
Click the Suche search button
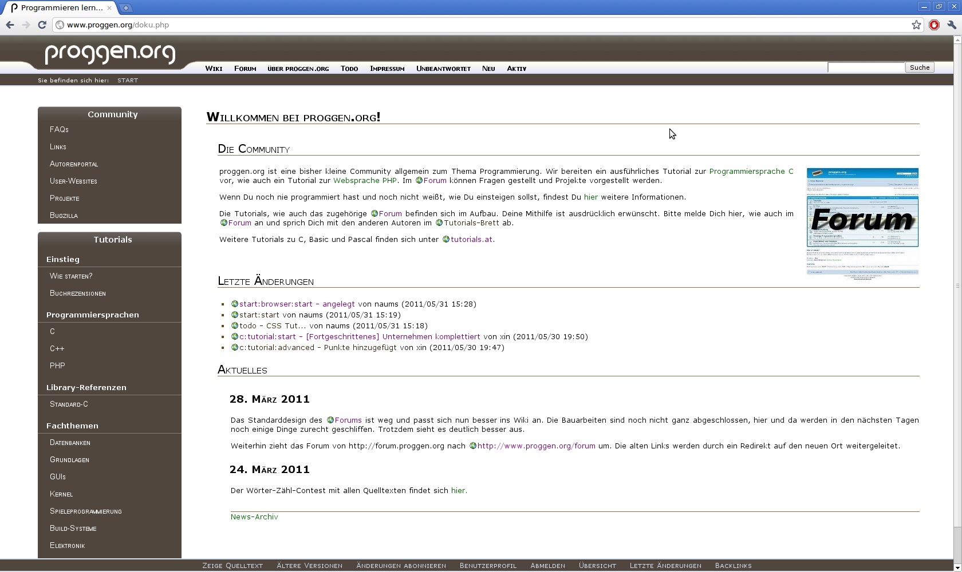[x=920, y=67]
